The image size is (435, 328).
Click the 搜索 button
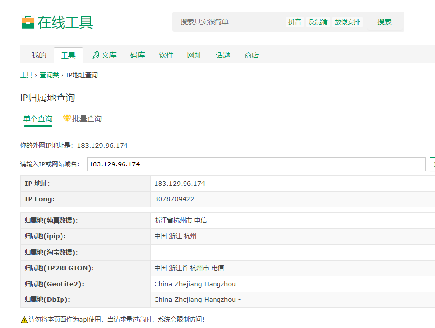click(x=384, y=22)
